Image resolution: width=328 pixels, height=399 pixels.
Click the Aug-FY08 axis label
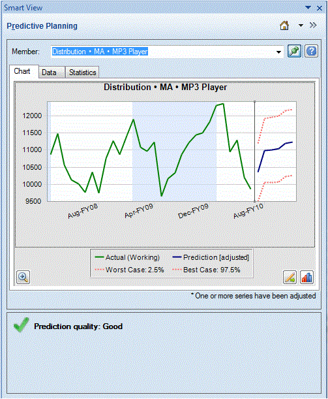pos(83,211)
